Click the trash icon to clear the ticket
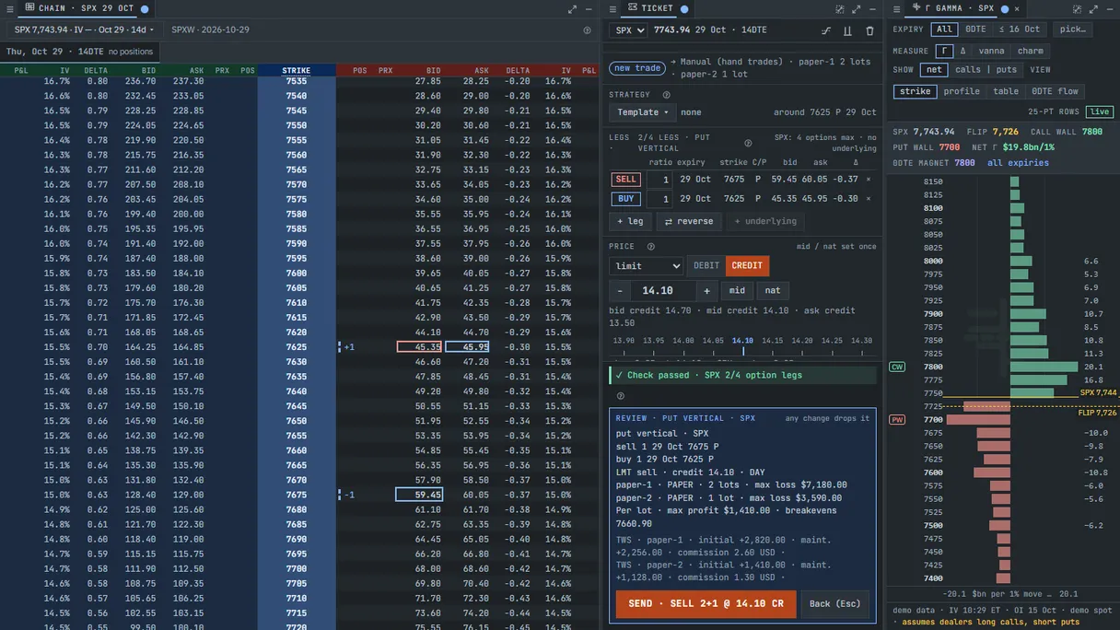The image size is (1120, 630). (869, 30)
